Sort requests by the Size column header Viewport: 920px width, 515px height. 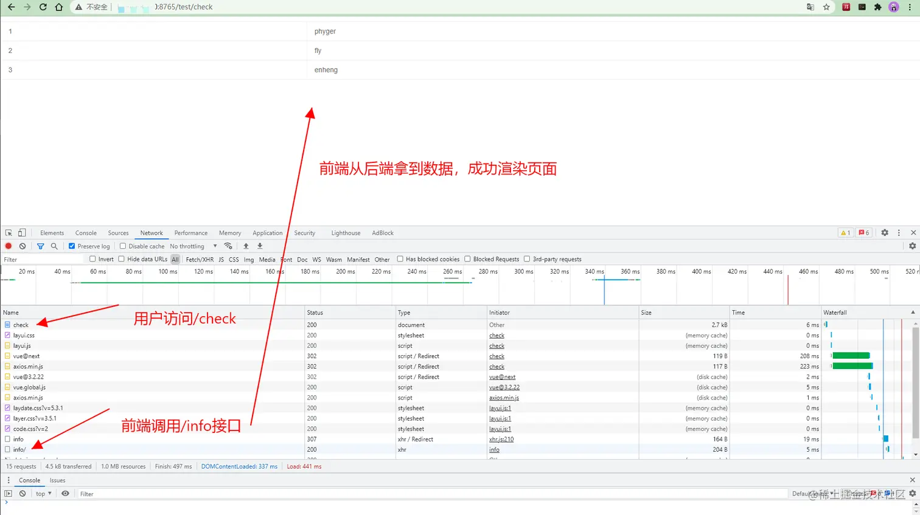(x=684, y=313)
